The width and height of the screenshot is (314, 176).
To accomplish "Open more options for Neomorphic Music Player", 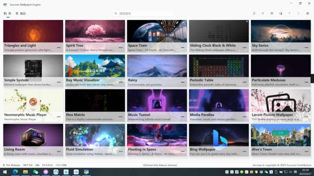I will tap(58, 117).
